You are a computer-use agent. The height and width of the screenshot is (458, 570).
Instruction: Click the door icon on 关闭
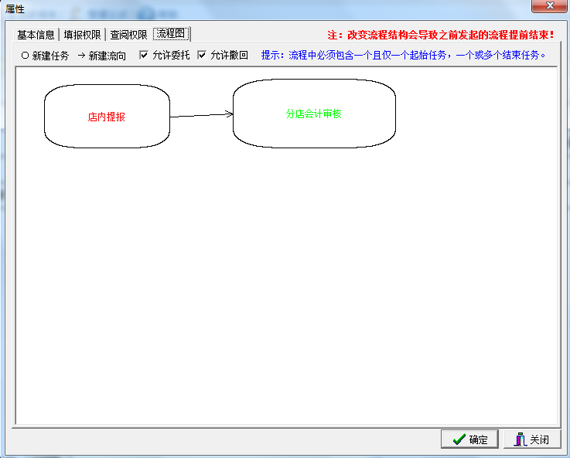(x=520, y=439)
